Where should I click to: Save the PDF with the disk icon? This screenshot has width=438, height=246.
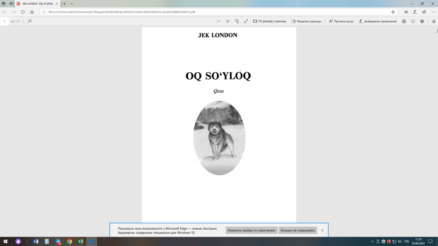point(413,21)
